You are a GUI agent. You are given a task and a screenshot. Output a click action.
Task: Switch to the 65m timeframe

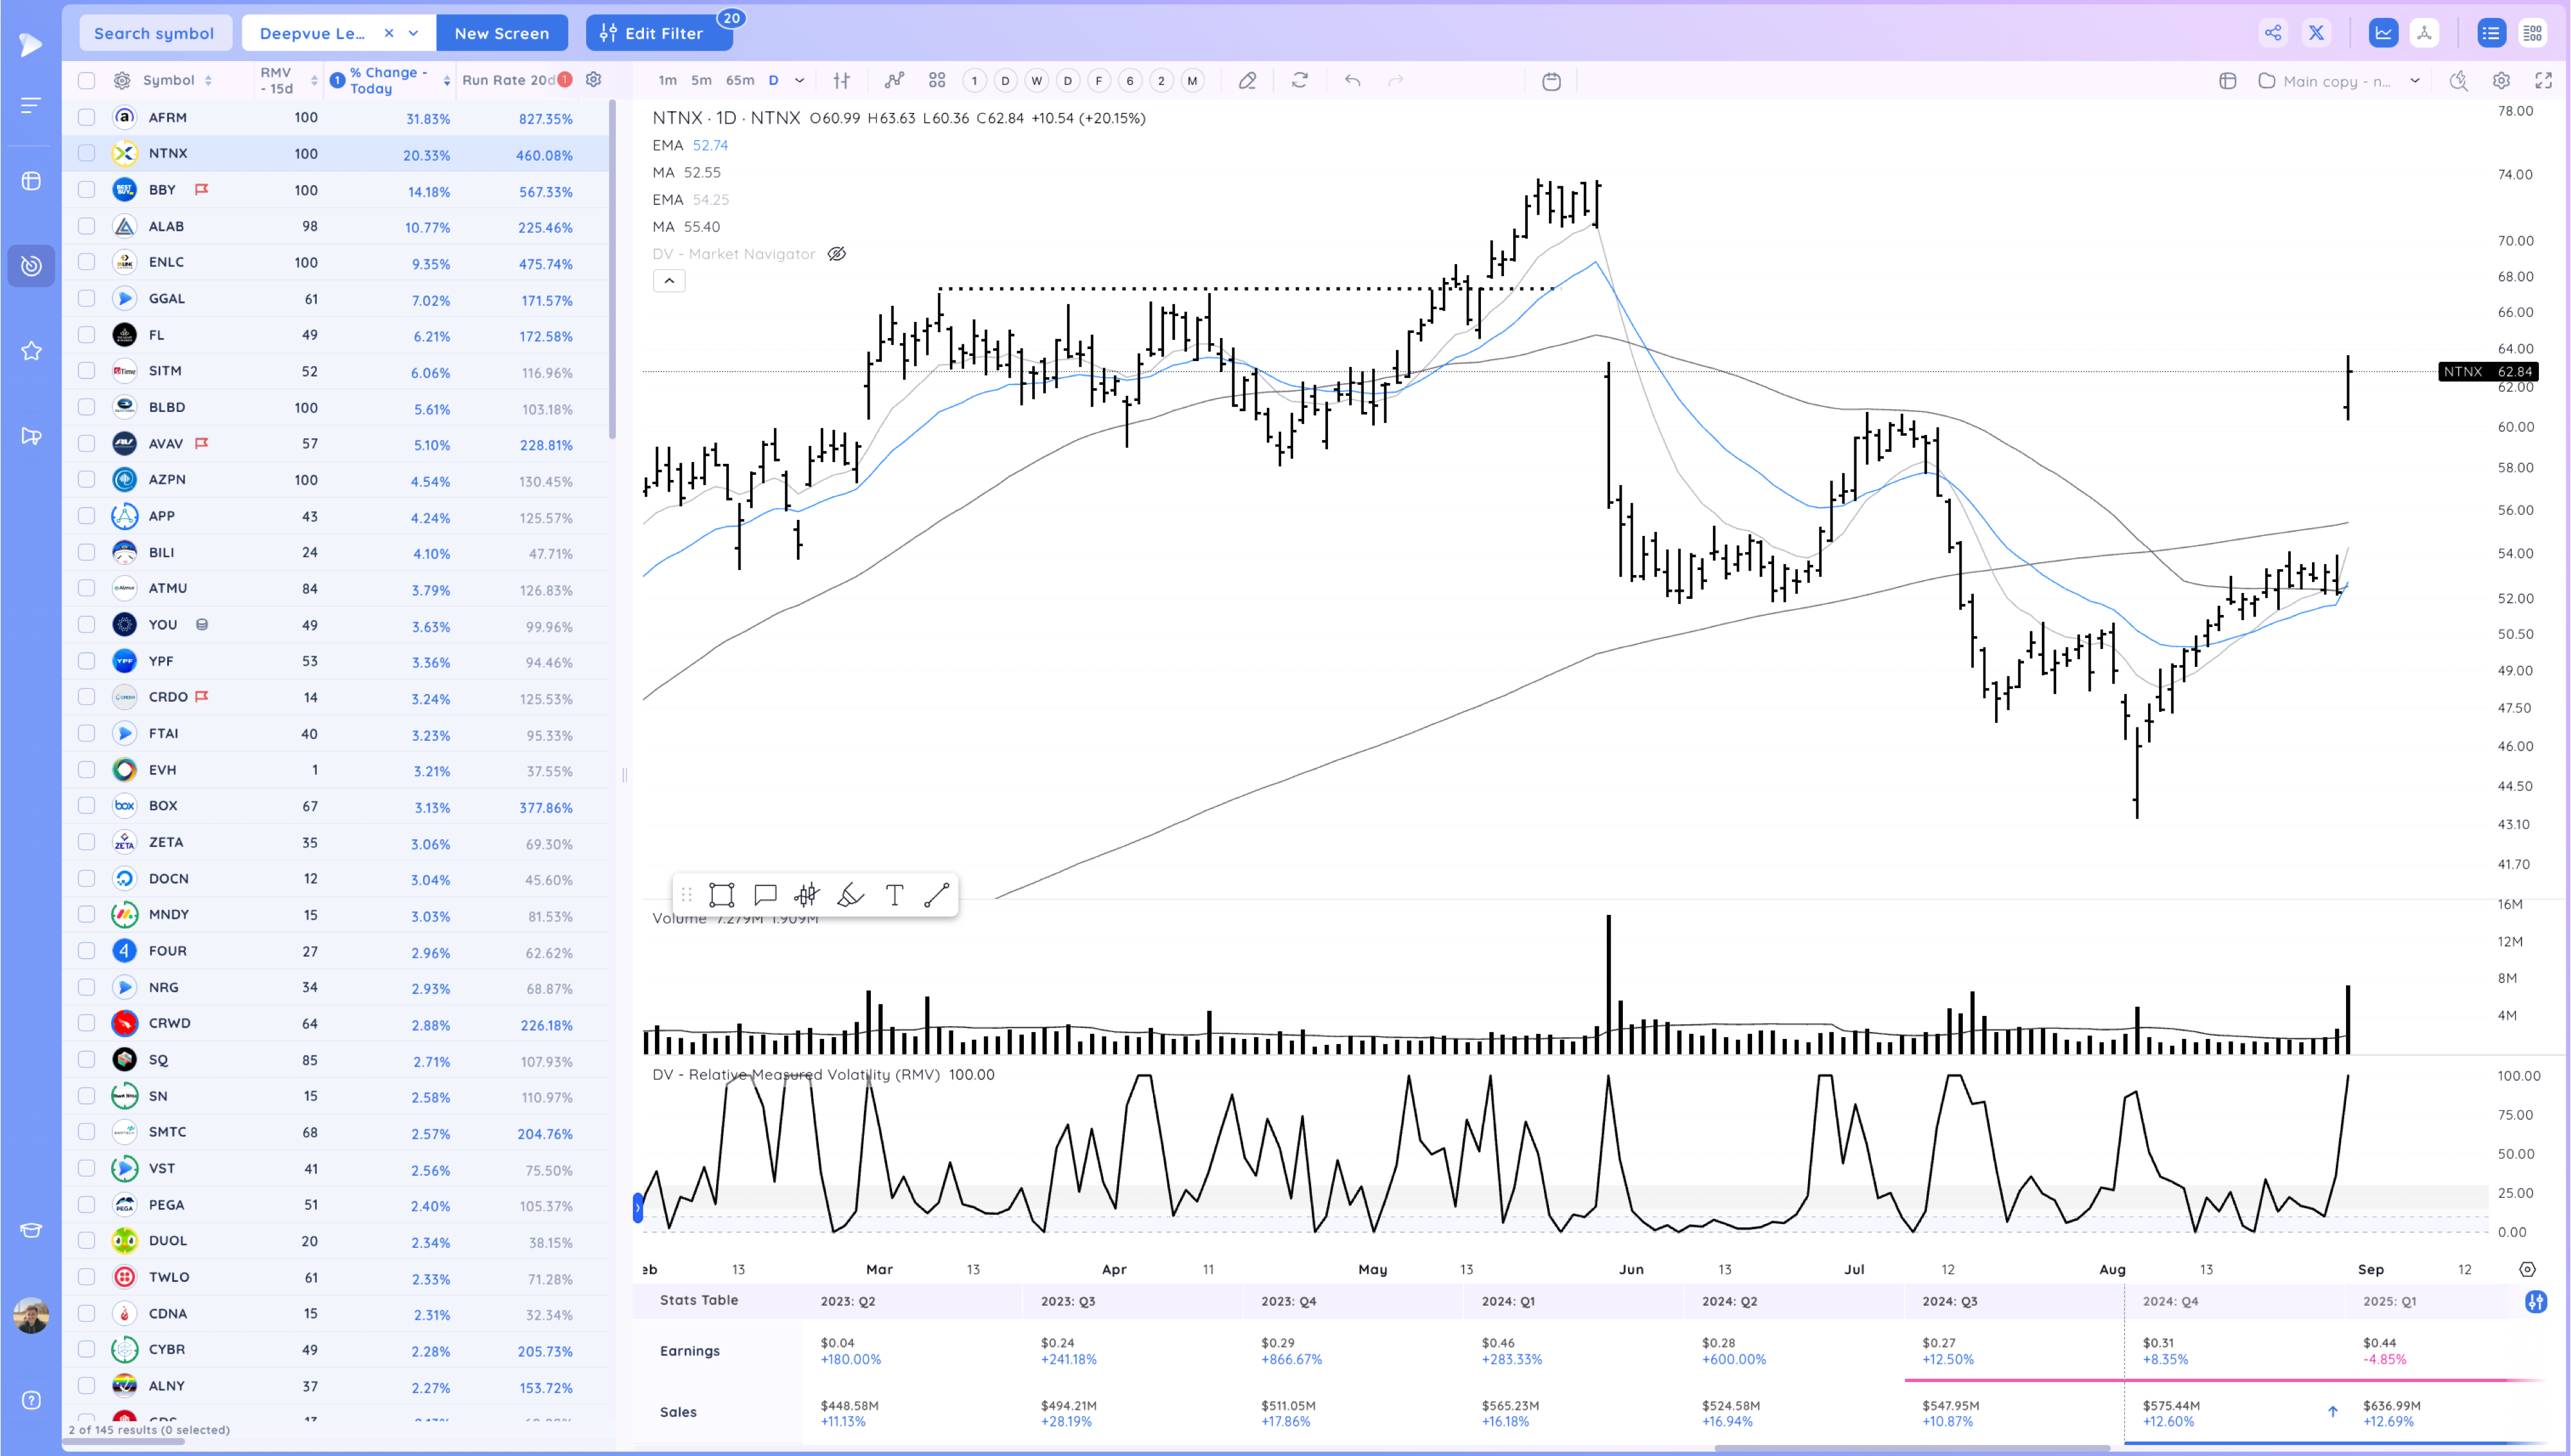[x=739, y=81]
